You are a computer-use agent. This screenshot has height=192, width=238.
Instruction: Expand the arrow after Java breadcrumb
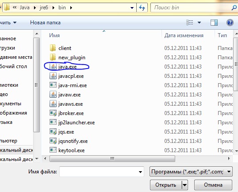[x=35, y=8]
